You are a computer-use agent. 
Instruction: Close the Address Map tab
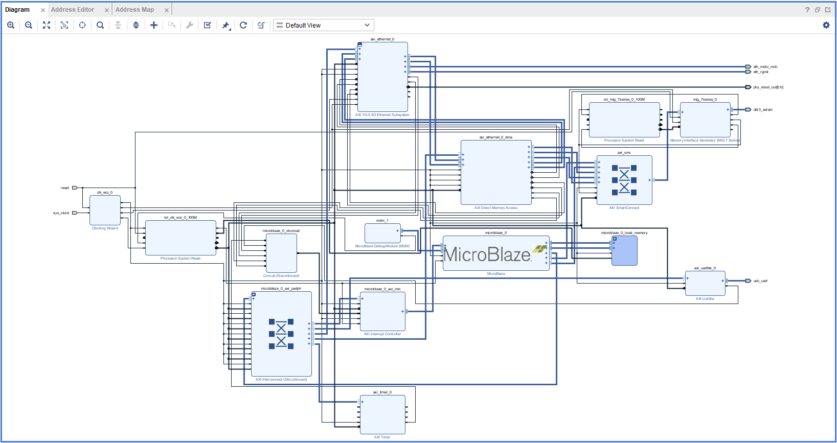(167, 10)
